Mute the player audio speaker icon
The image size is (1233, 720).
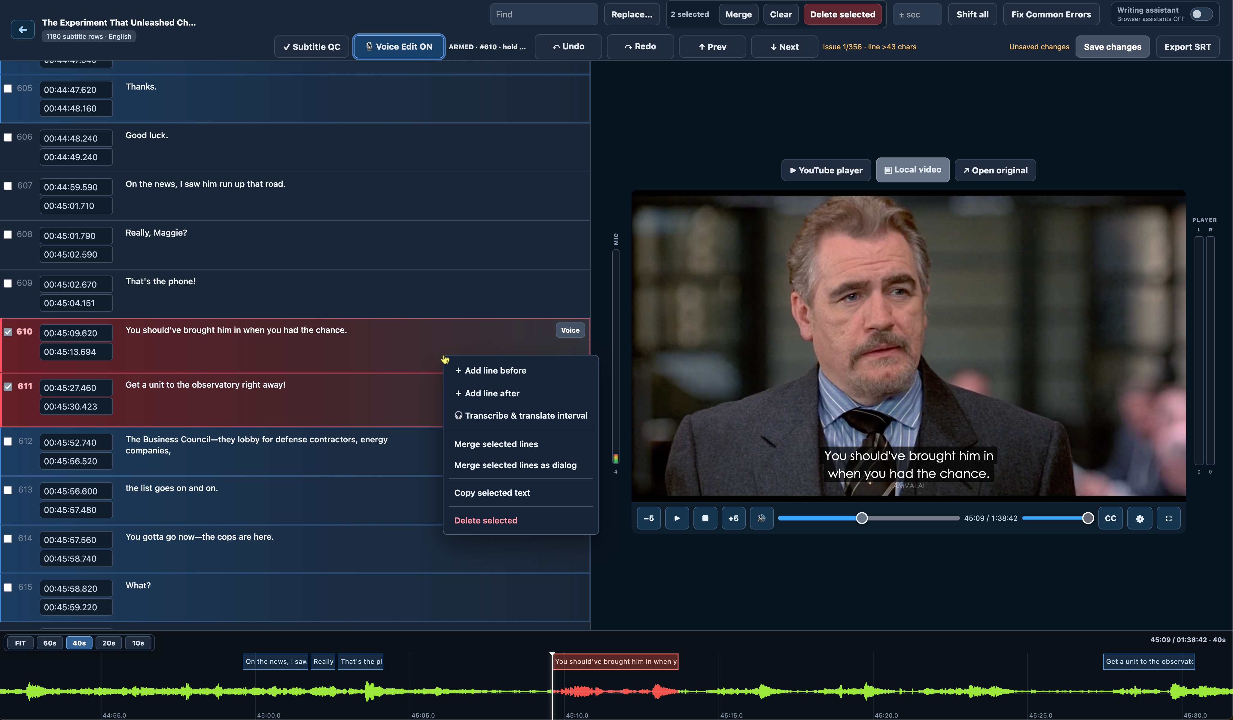pyautogui.click(x=761, y=518)
